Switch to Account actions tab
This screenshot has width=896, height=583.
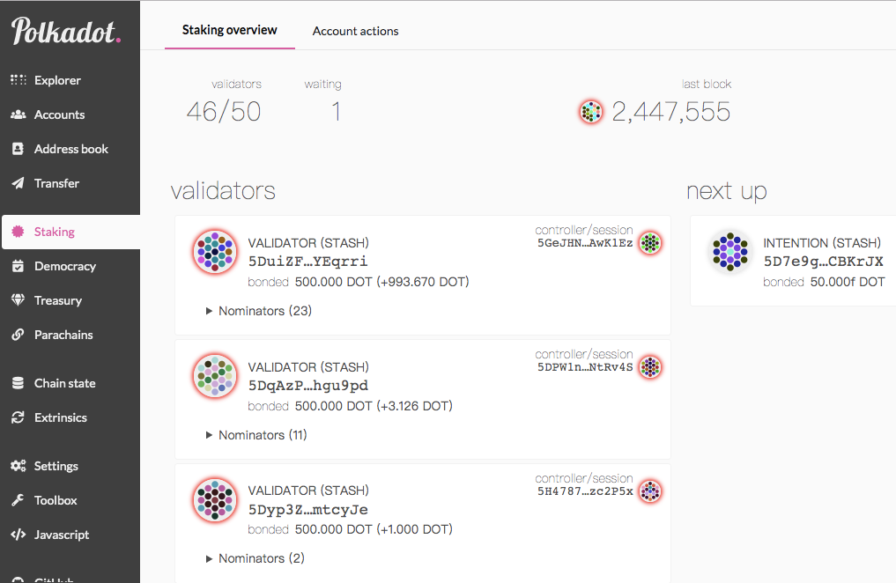(x=355, y=32)
